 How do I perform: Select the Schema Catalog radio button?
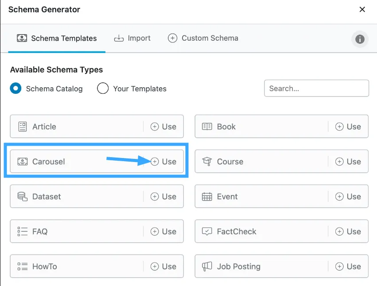(x=16, y=89)
